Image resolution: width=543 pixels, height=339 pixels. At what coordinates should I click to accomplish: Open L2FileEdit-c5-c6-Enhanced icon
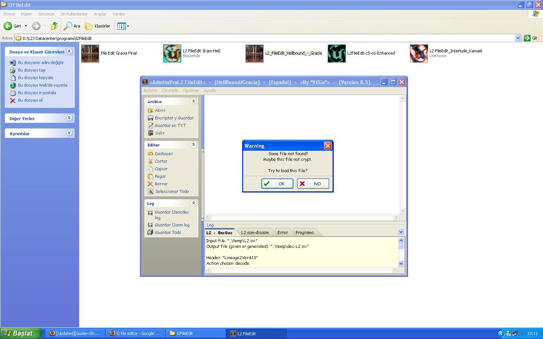pos(337,53)
